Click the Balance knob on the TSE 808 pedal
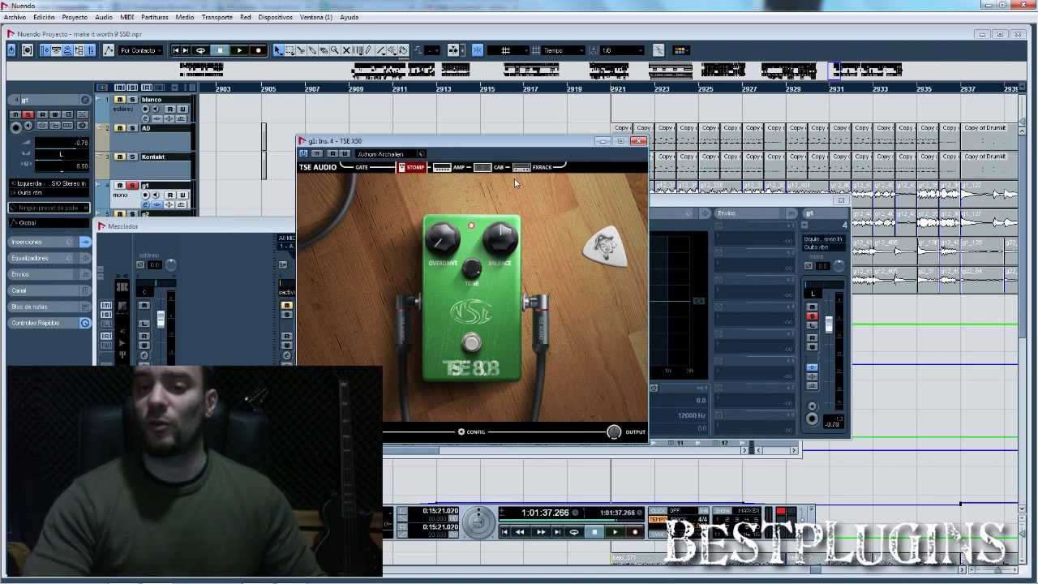The width and height of the screenshot is (1038, 584). pyautogui.click(x=500, y=239)
